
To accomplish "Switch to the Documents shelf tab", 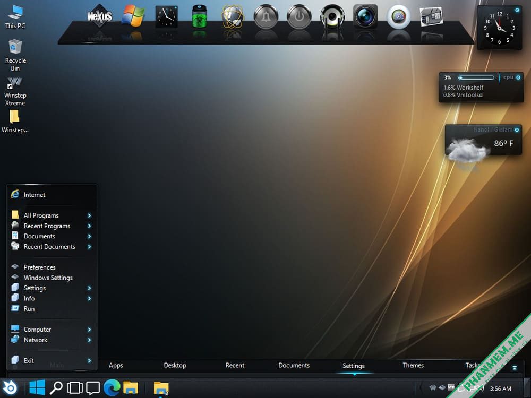I will point(294,366).
